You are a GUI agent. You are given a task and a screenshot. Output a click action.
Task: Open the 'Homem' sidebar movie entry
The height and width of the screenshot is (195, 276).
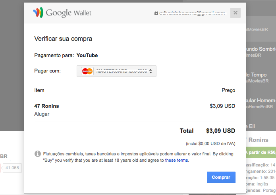261,101
